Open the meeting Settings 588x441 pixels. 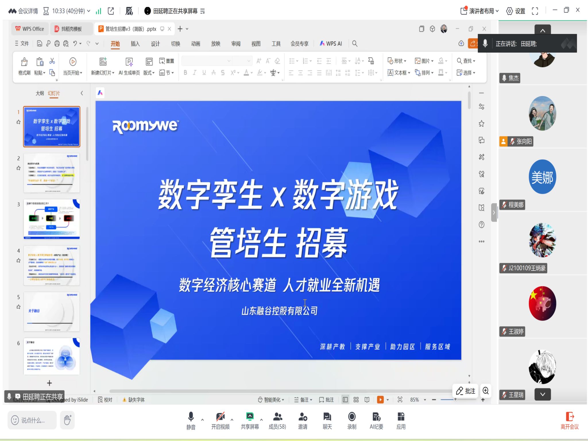516,11
